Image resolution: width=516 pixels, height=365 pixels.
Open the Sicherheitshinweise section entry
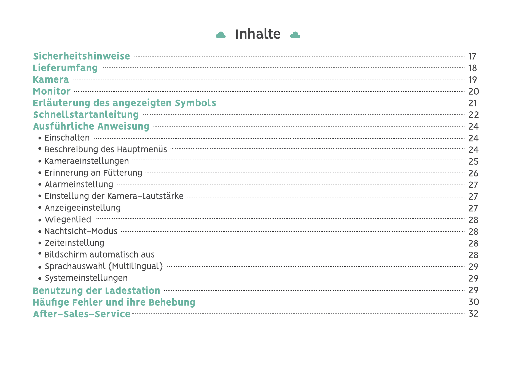tap(82, 56)
